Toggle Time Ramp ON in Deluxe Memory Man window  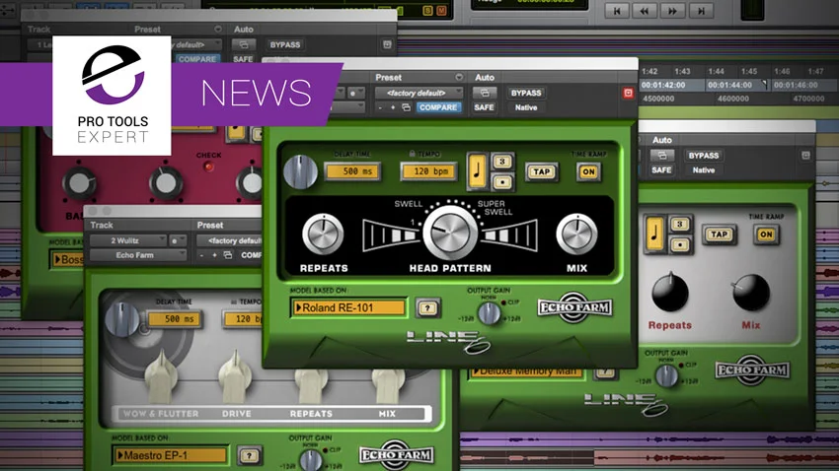pos(766,235)
